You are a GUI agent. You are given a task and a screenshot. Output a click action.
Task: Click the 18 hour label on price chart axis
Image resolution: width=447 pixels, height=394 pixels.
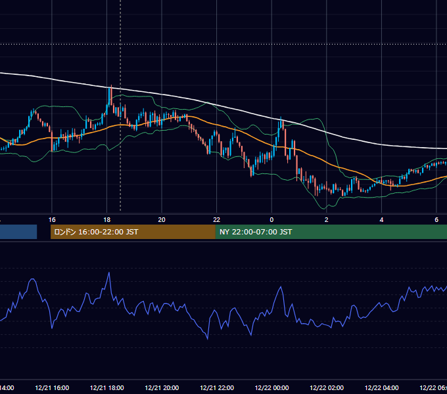(106, 220)
